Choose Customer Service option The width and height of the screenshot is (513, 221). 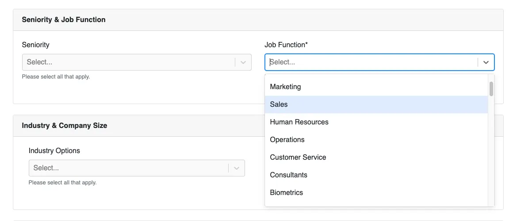click(376, 157)
